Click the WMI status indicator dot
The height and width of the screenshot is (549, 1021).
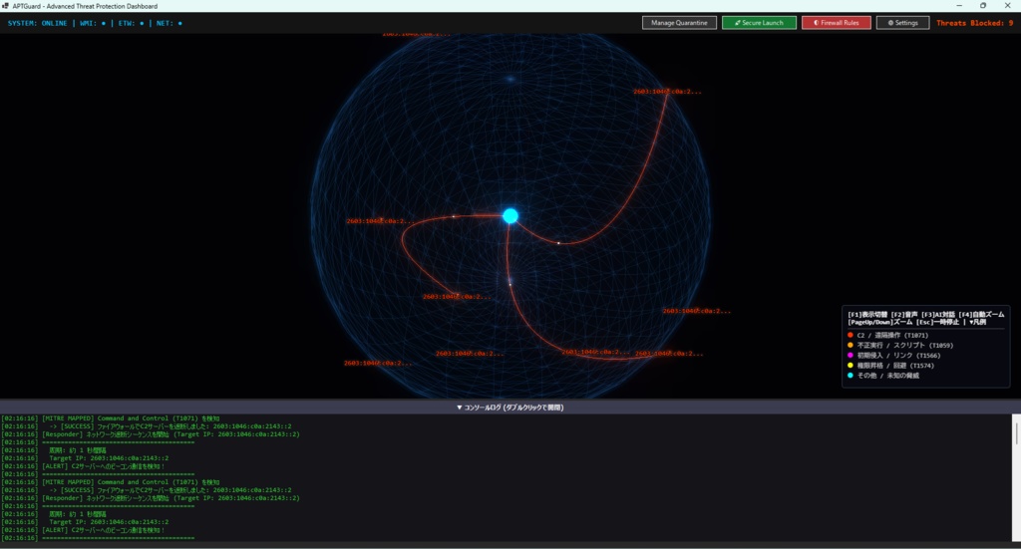(x=104, y=24)
